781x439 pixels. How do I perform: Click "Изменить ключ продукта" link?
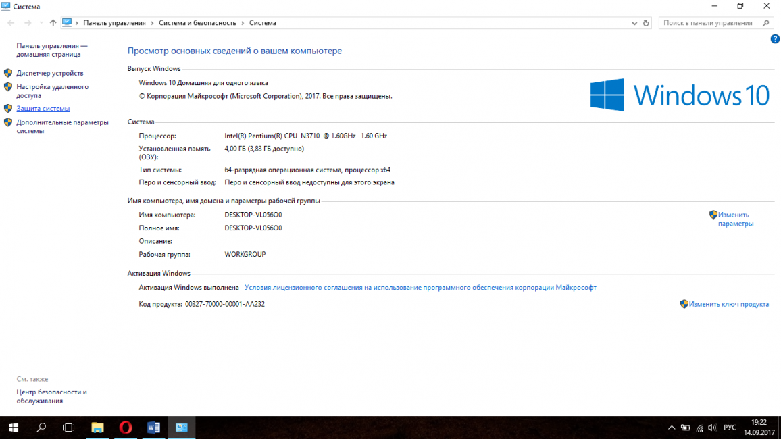click(729, 304)
